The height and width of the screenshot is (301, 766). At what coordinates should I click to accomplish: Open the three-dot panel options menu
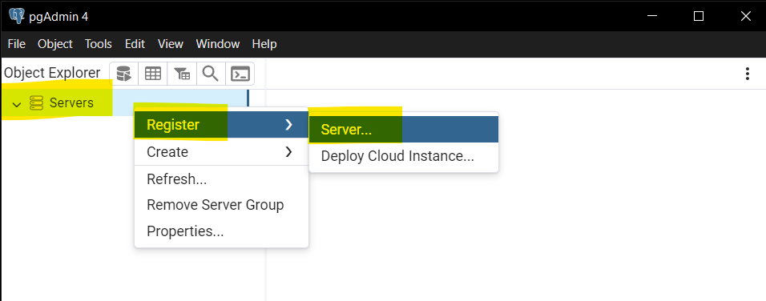pos(747,74)
